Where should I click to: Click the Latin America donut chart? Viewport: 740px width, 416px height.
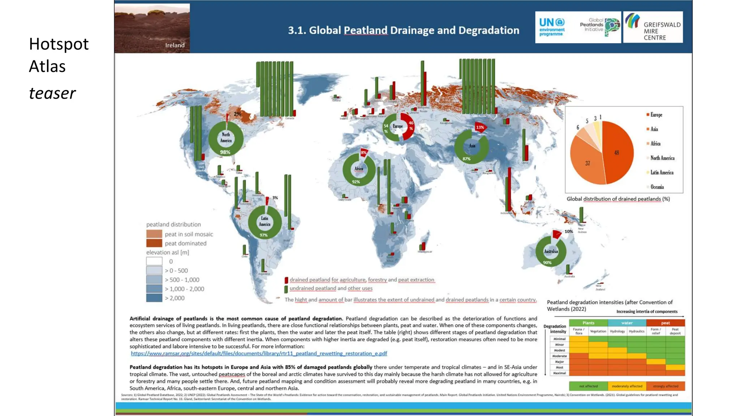click(x=264, y=222)
